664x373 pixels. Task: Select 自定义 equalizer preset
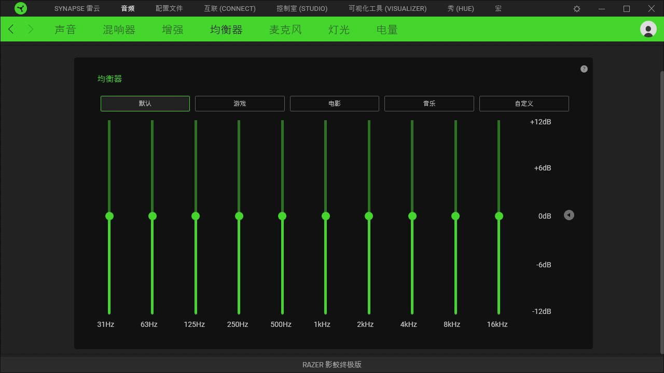524,103
